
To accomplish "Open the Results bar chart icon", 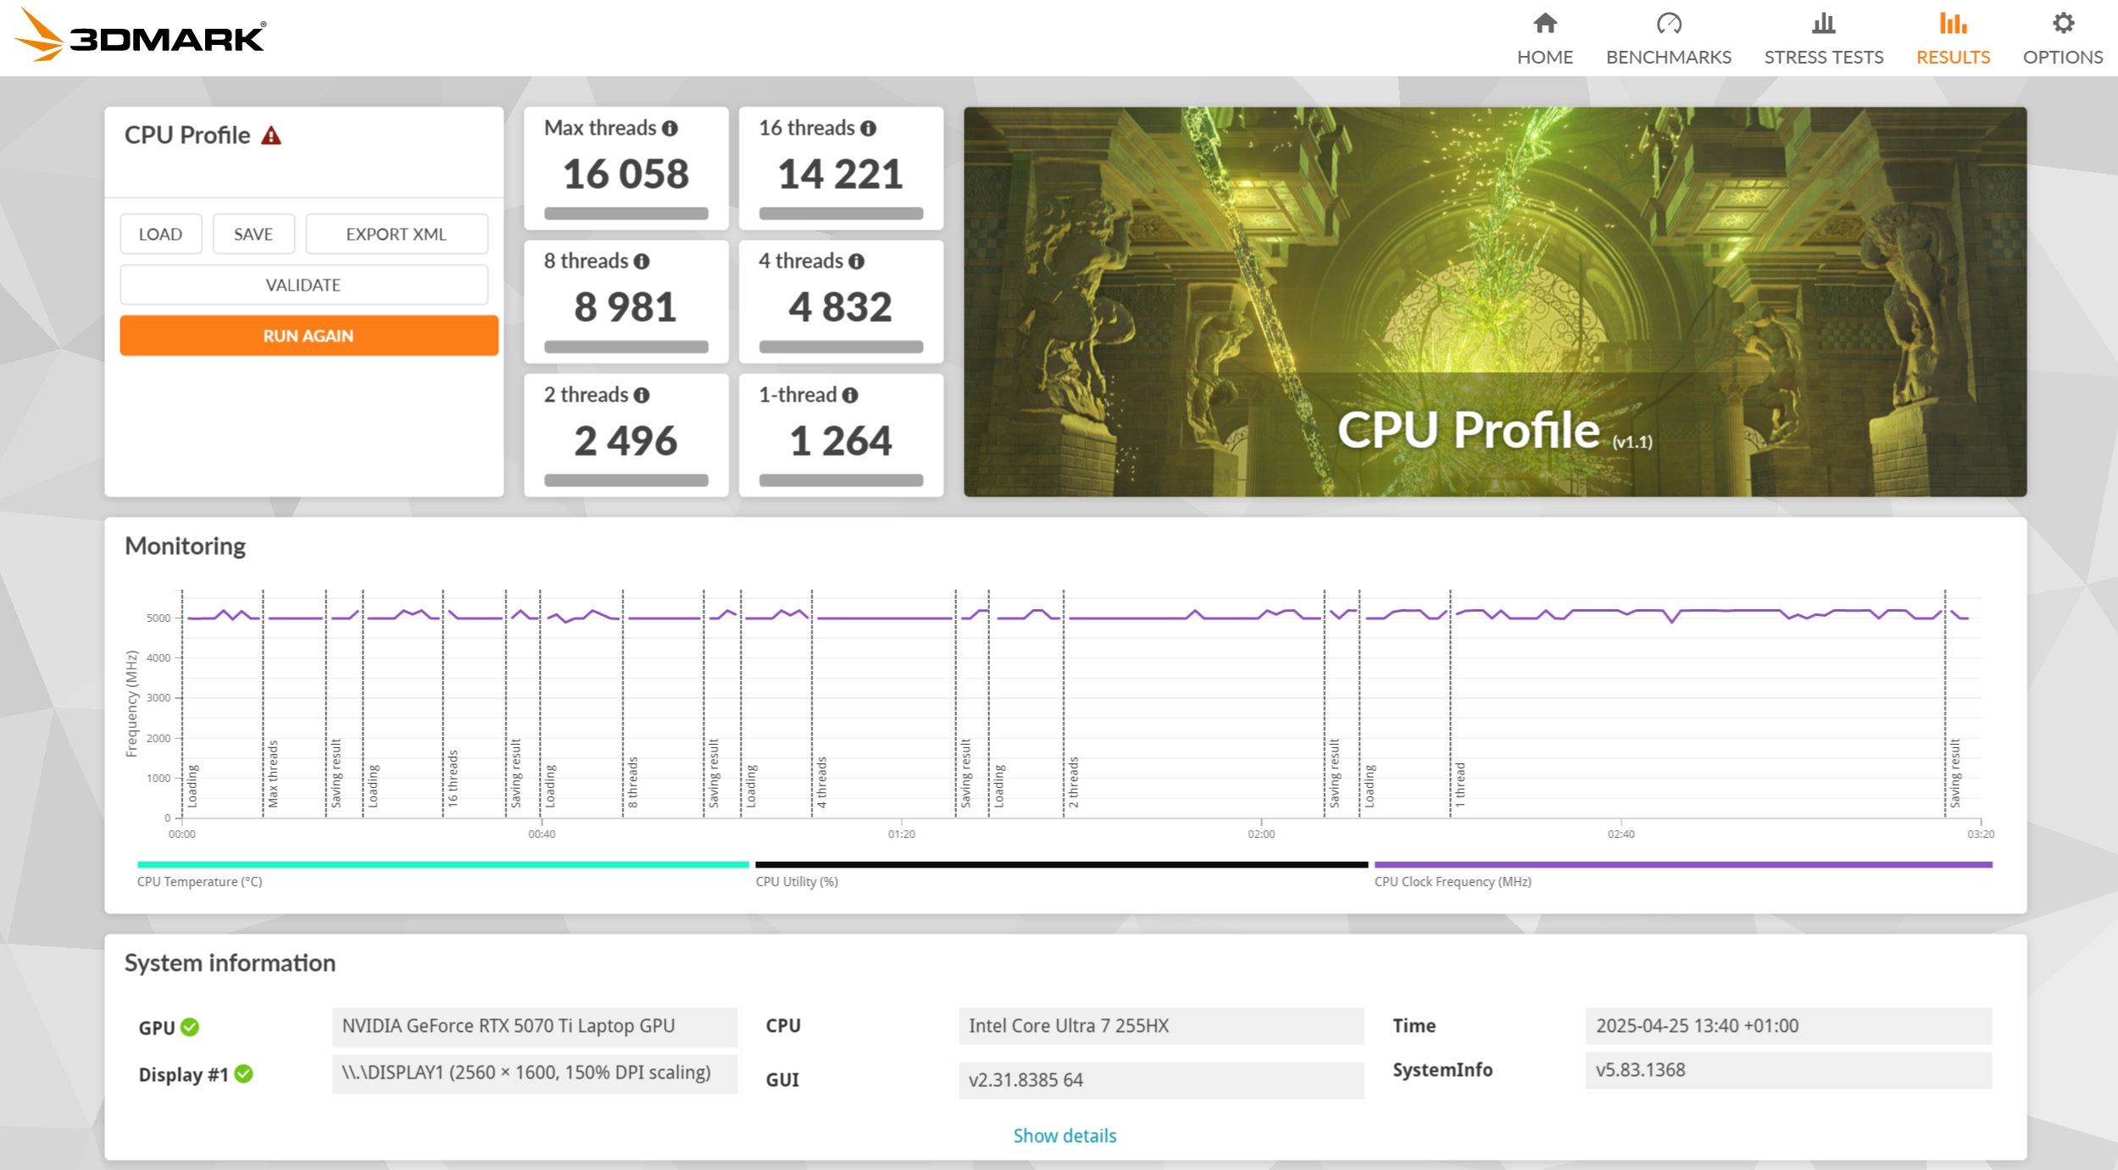I will point(1953,23).
